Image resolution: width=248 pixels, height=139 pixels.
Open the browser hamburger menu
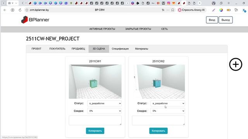coord(229,3)
